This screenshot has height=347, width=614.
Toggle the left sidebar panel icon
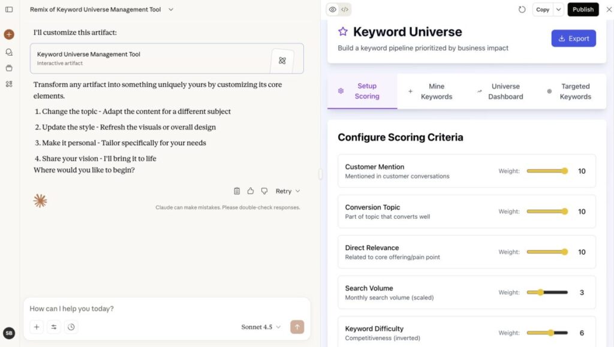point(9,10)
